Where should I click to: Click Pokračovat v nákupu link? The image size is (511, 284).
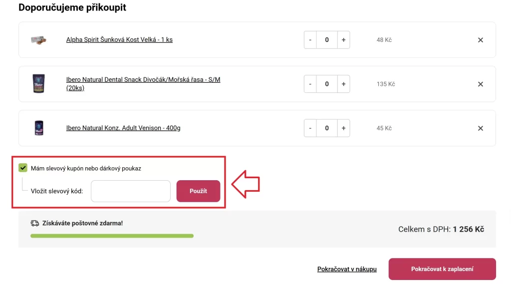pyautogui.click(x=347, y=269)
